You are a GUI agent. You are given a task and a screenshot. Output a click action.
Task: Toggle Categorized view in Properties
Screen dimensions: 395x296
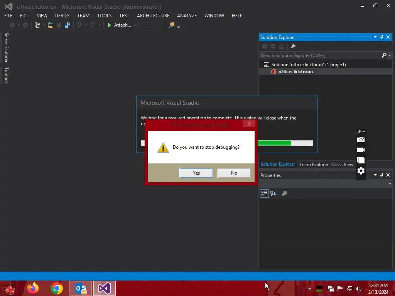pyautogui.click(x=264, y=193)
